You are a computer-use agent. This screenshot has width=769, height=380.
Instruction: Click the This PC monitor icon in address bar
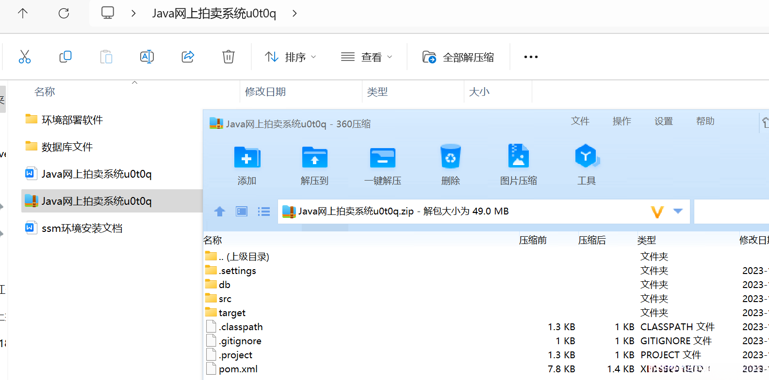pos(108,13)
